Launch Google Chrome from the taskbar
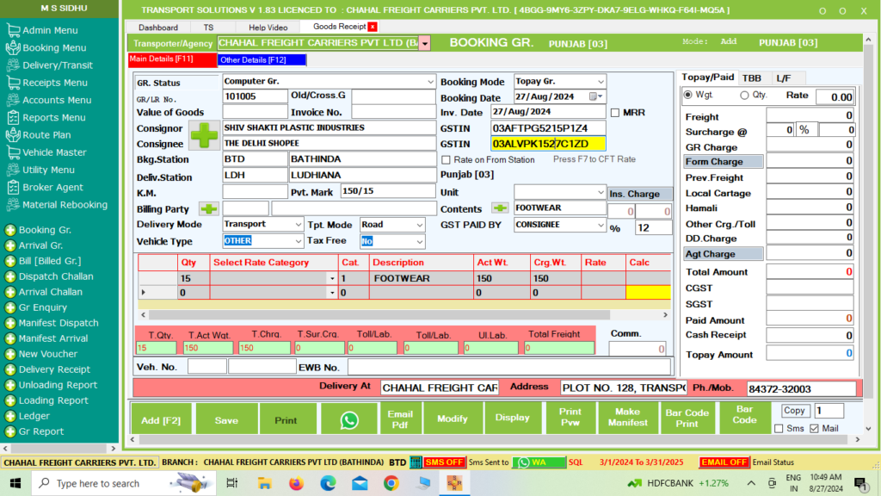Viewport: 881px width, 496px height. pyautogui.click(x=391, y=483)
